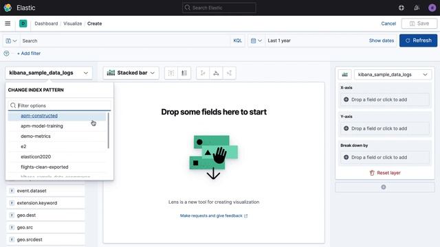Open the legend settings toolbar icon
This screenshot has height=247, width=440.
pos(184,73)
